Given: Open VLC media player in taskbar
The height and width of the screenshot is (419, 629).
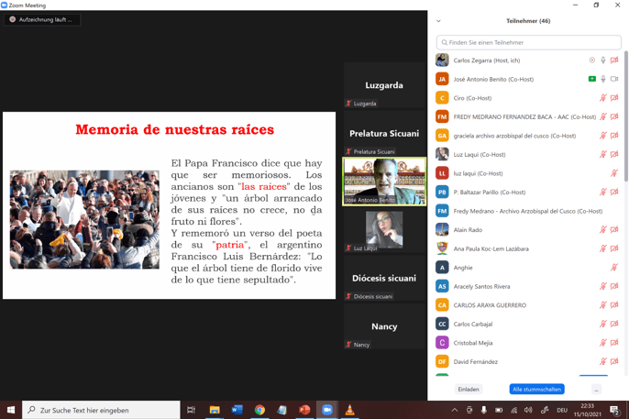Looking at the screenshot, I should pos(349,410).
